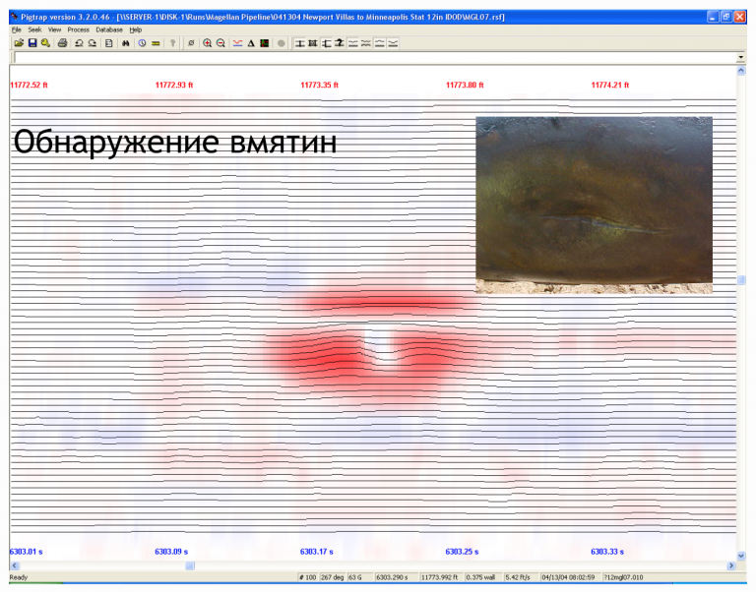Click the seventh toolbar trace-shape icon
The width and height of the screenshot is (756, 592).
coord(379,43)
